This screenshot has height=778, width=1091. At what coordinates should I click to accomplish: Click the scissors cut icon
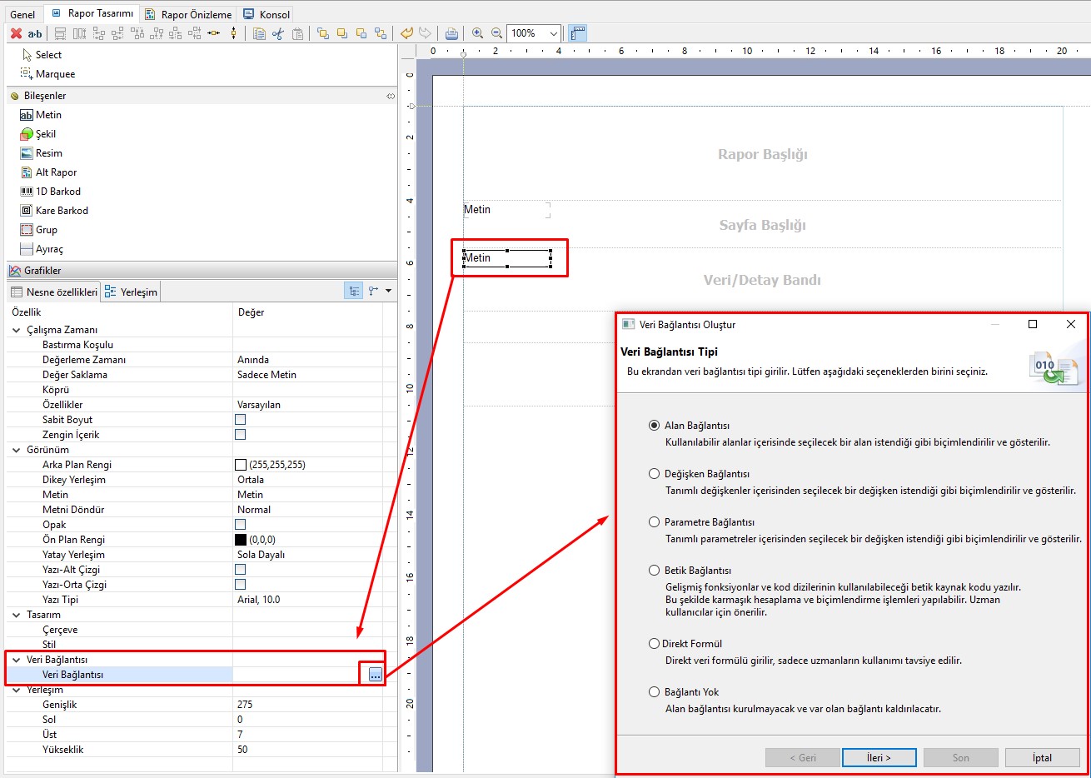278,33
